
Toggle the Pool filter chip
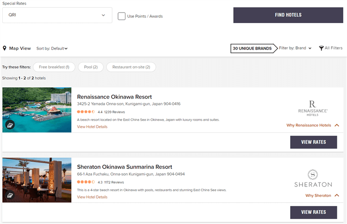tap(91, 67)
